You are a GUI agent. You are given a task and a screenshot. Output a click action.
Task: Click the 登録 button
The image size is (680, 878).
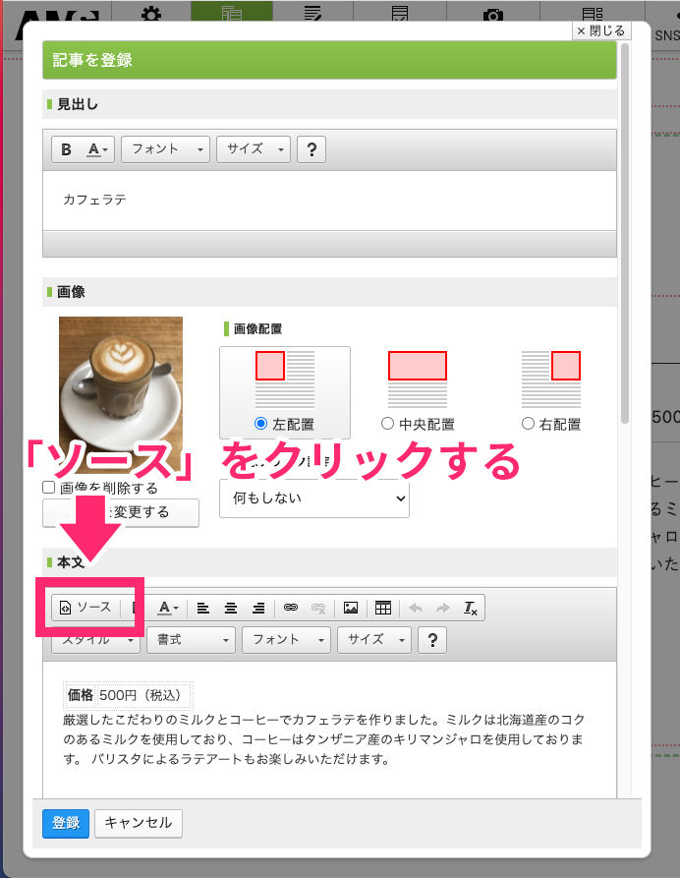coord(66,823)
